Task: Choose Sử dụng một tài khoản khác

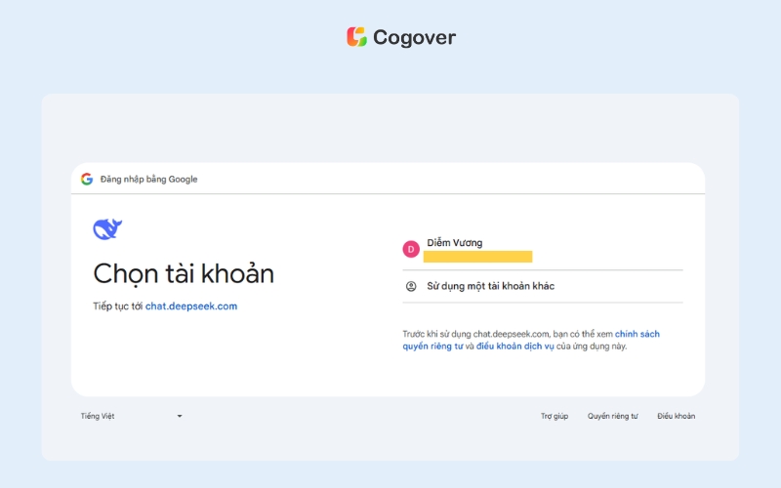Action: 543,286
